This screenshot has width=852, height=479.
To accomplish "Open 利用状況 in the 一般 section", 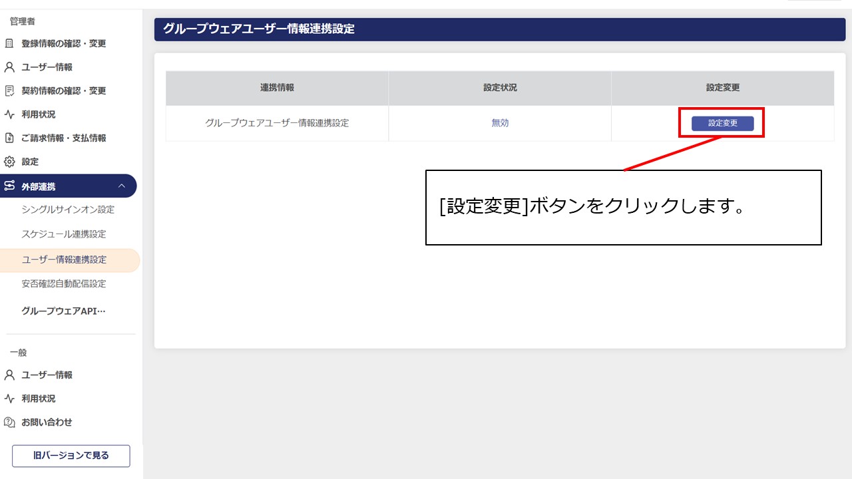I will point(9,398).
